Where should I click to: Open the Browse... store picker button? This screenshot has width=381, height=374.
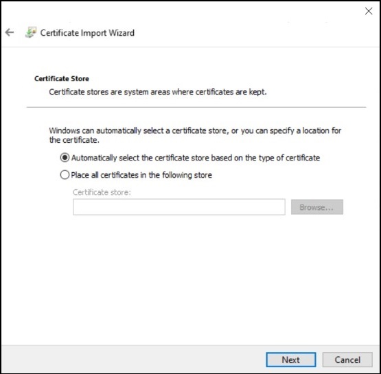pyautogui.click(x=317, y=207)
